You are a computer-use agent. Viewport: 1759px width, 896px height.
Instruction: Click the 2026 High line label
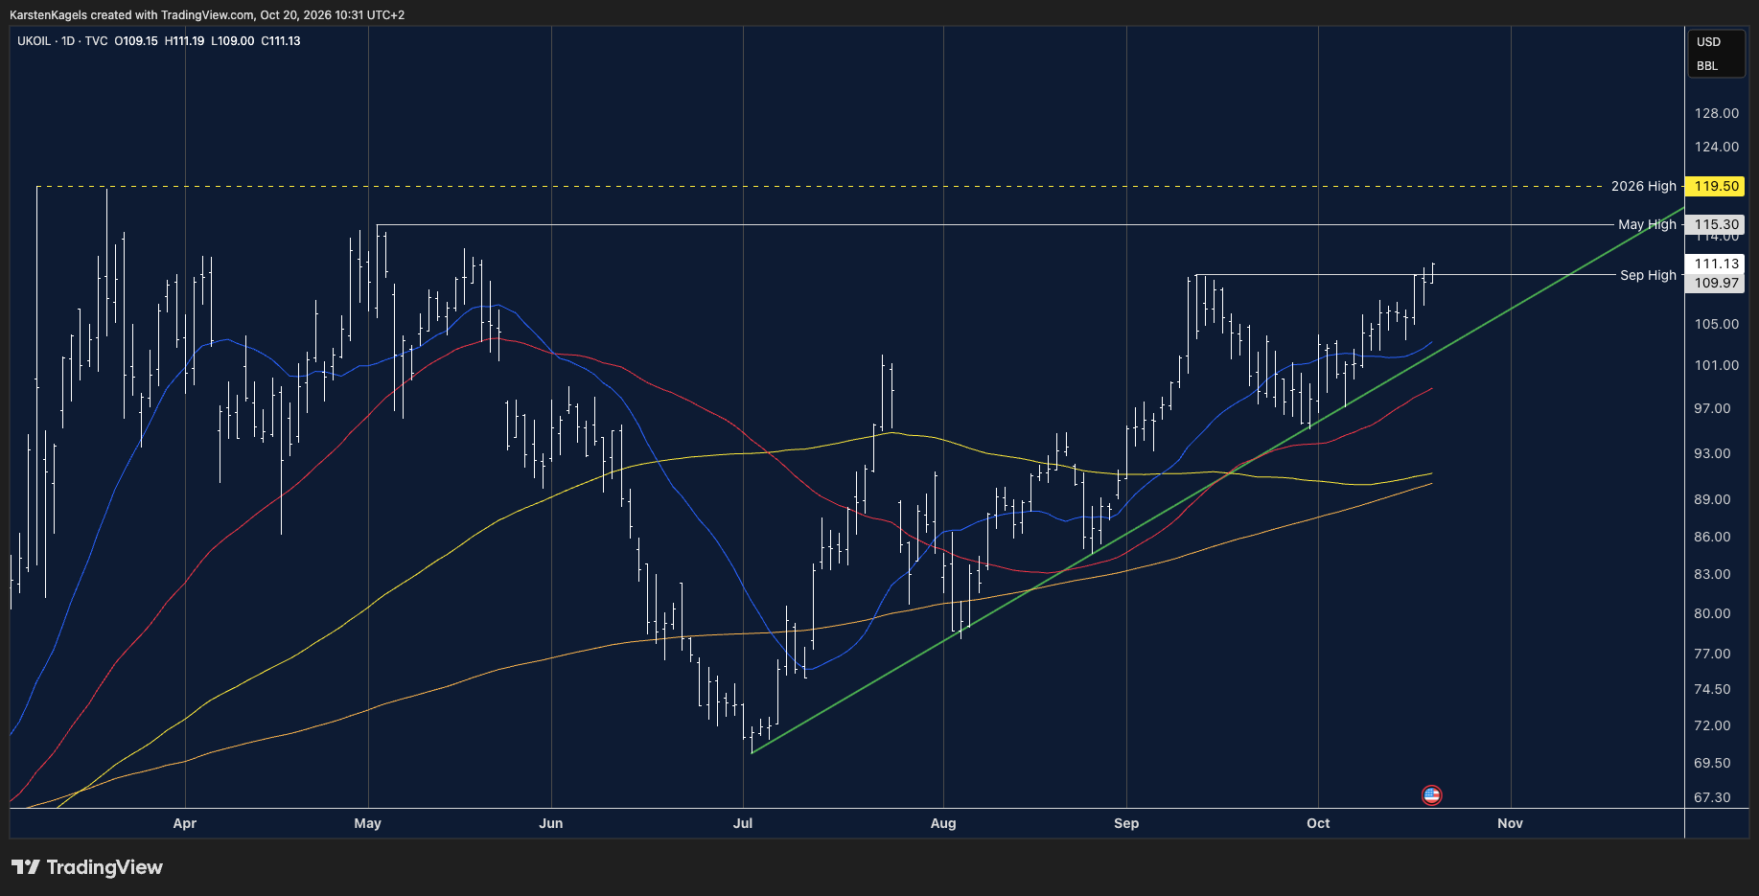coord(1643,186)
